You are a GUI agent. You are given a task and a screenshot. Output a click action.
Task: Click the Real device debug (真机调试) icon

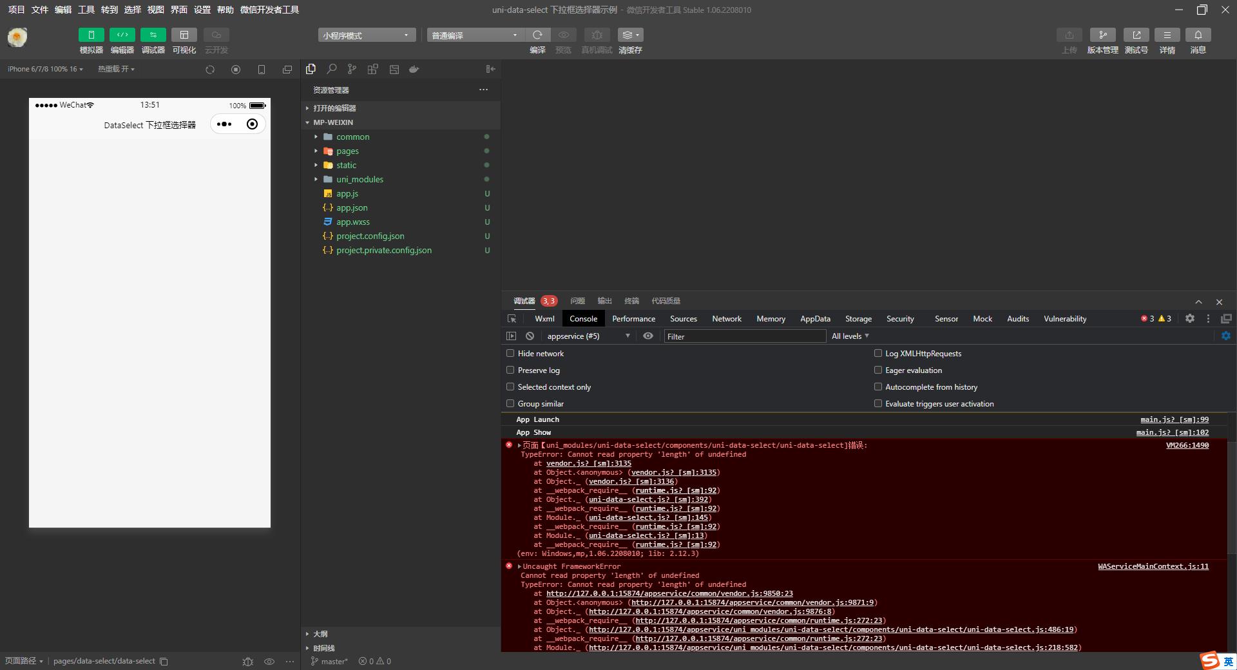tap(597, 35)
